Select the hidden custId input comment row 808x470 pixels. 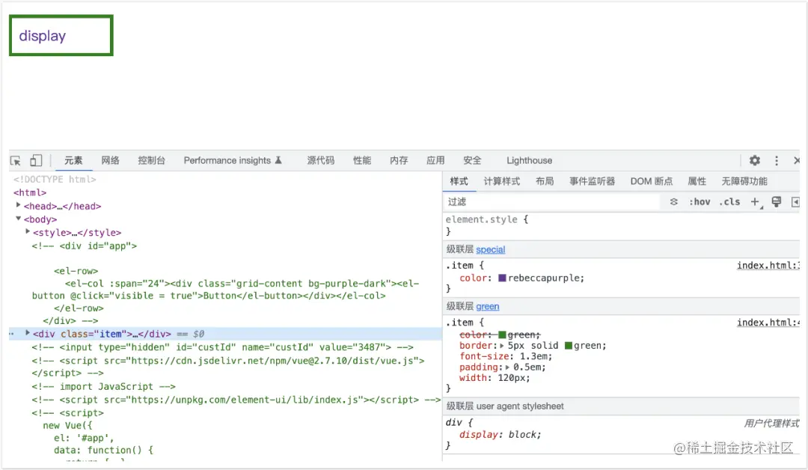pos(223,347)
